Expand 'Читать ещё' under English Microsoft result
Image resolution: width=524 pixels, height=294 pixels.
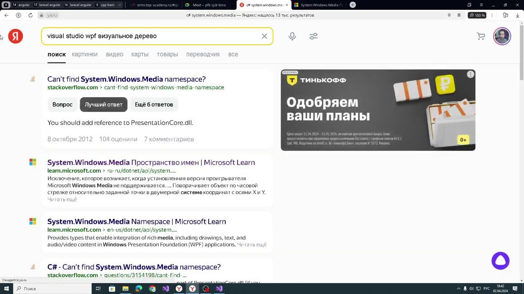(x=252, y=245)
